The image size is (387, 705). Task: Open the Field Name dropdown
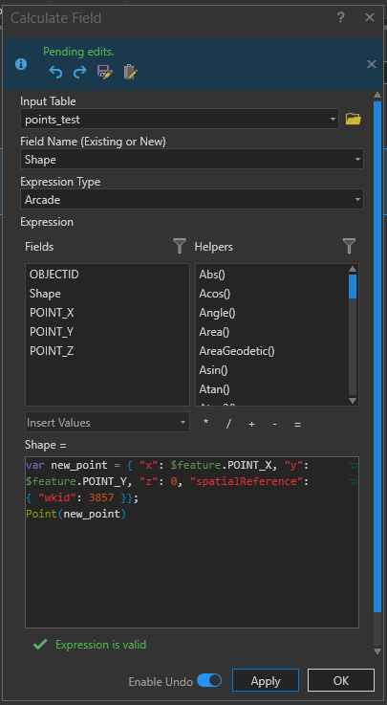pos(357,159)
